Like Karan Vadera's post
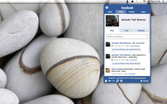The height and width of the screenshot is (104, 167). click(126, 74)
